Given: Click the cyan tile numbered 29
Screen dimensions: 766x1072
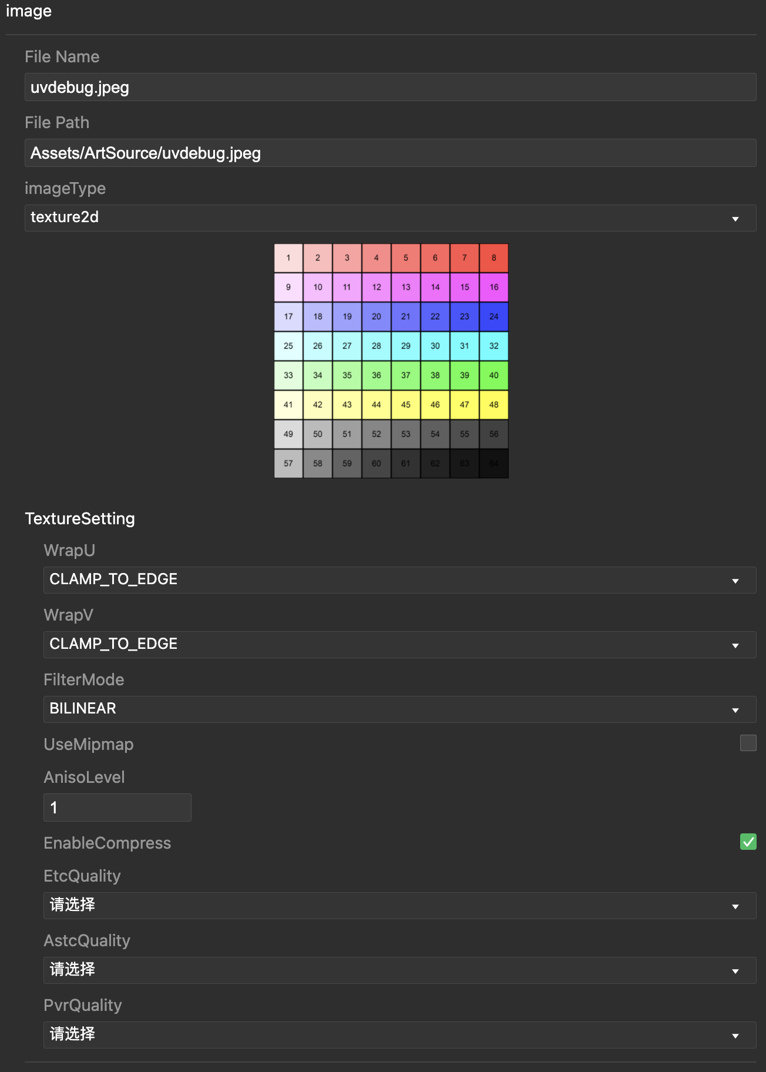Looking at the screenshot, I should [x=406, y=346].
